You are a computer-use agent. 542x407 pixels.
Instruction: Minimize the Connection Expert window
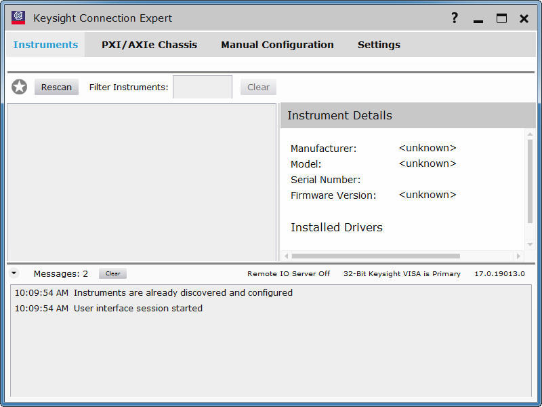pos(478,21)
